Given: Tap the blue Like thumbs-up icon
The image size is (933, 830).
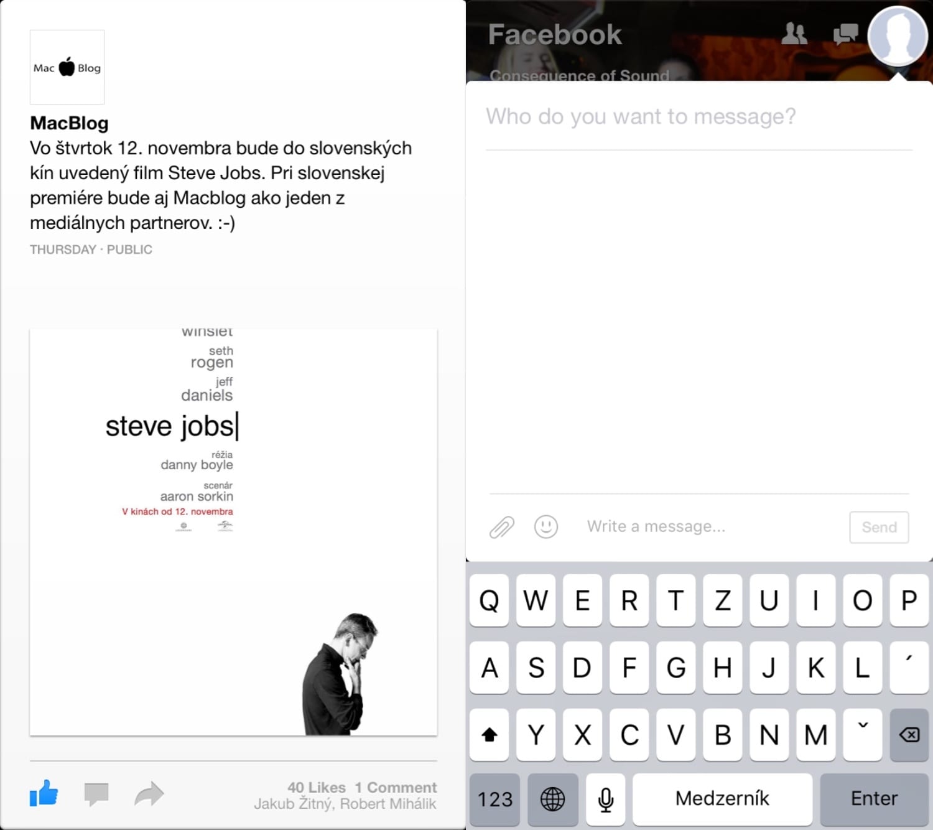Looking at the screenshot, I should click(x=44, y=793).
